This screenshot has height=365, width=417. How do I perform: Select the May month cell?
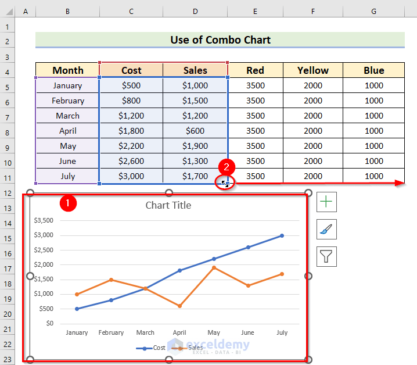(67, 146)
